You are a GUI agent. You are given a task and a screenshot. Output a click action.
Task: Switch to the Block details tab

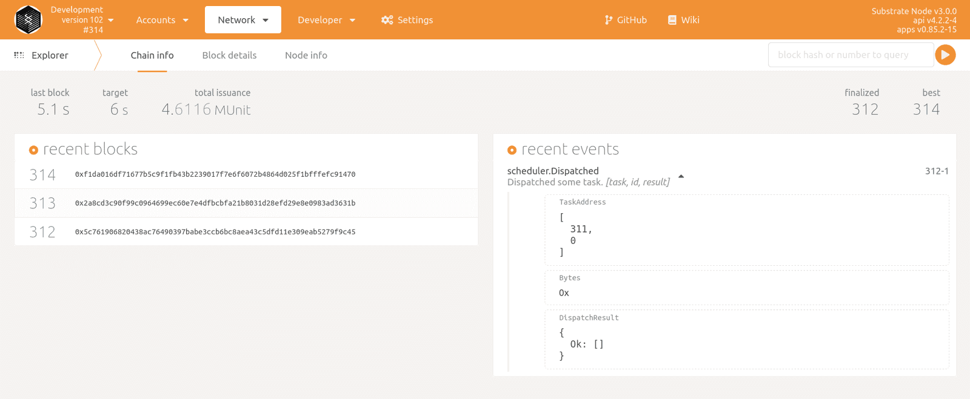[229, 55]
